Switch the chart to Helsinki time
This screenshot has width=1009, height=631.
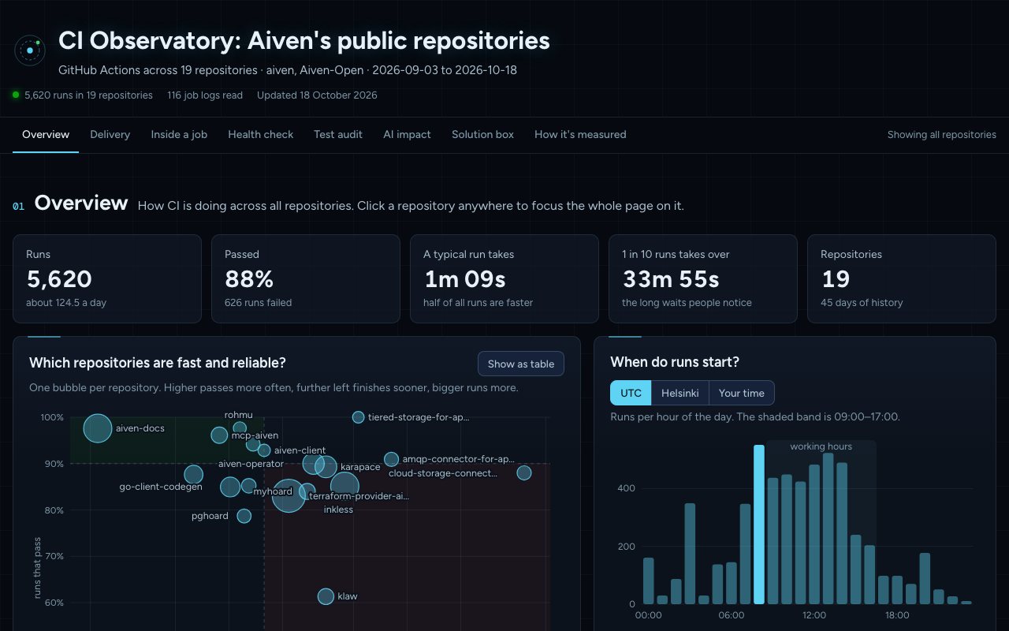pyautogui.click(x=679, y=393)
